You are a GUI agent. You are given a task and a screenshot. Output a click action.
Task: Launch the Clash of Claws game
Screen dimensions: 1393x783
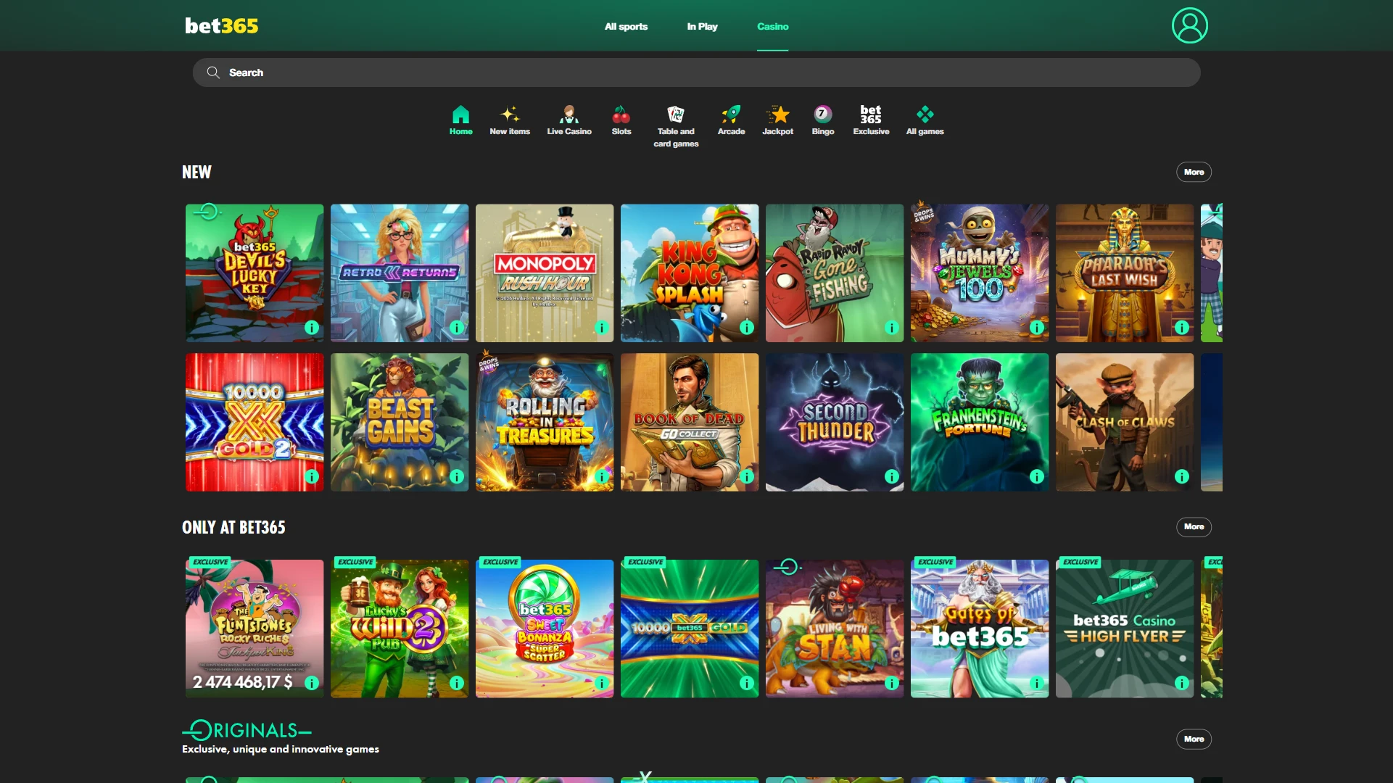pos(1125,422)
